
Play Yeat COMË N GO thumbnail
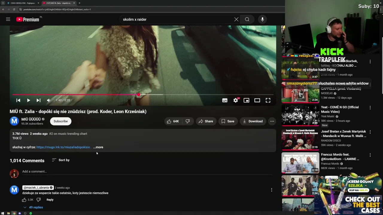[x=300, y=115]
